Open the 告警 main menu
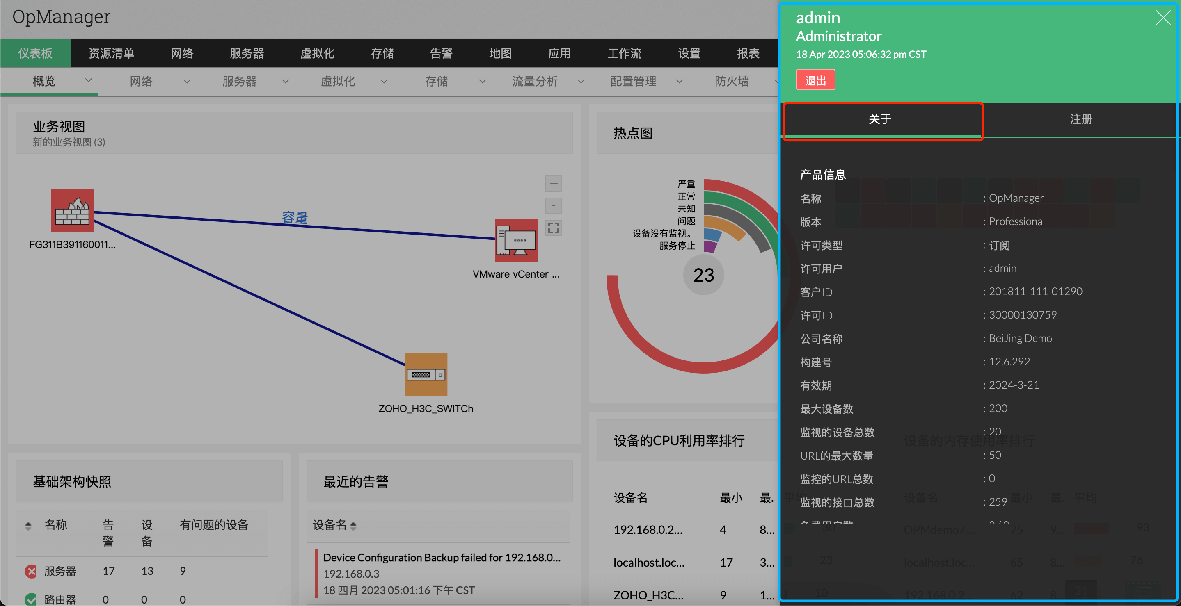This screenshot has height=606, width=1181. (441, 54)
